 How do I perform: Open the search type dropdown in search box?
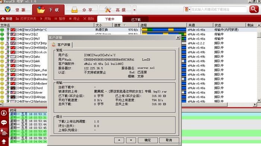point(188,9)
